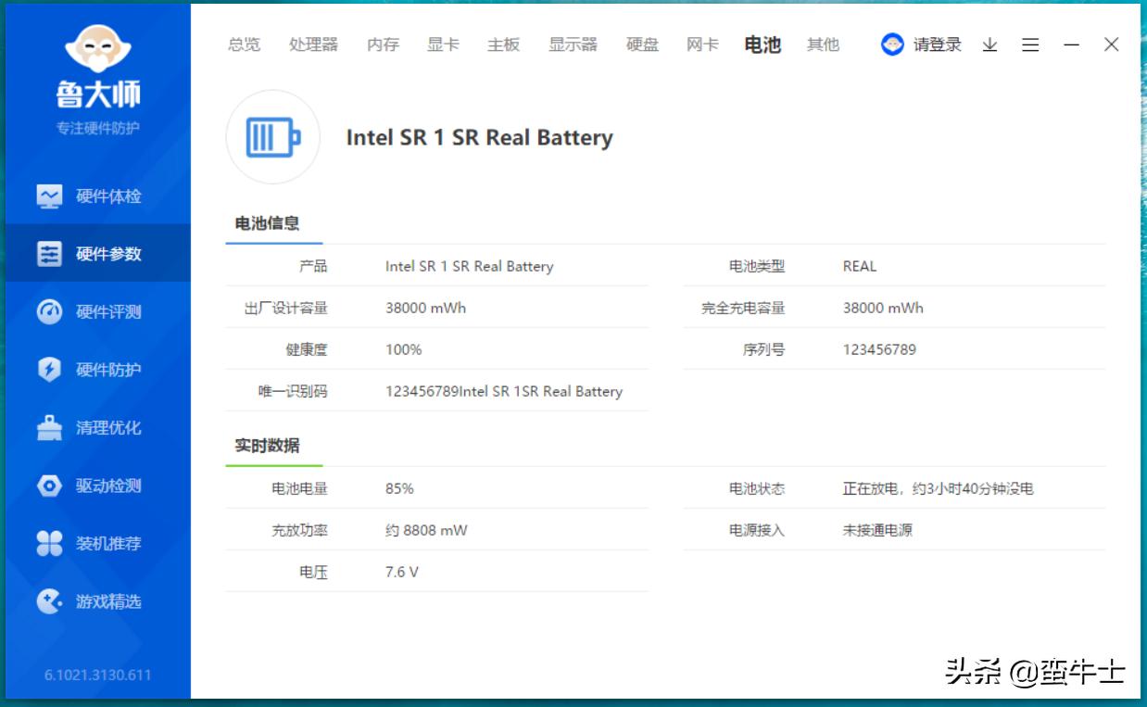This screenshot has width=1147, height=707.
Task: Open the 内存 tab
Action: click(383, 44)
